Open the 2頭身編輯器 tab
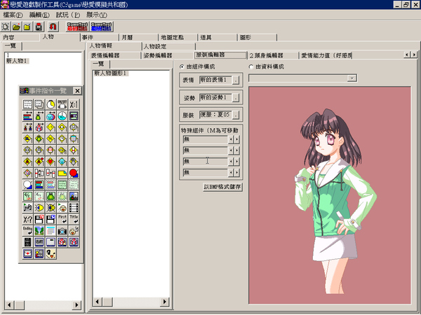 tap(272, 55)
